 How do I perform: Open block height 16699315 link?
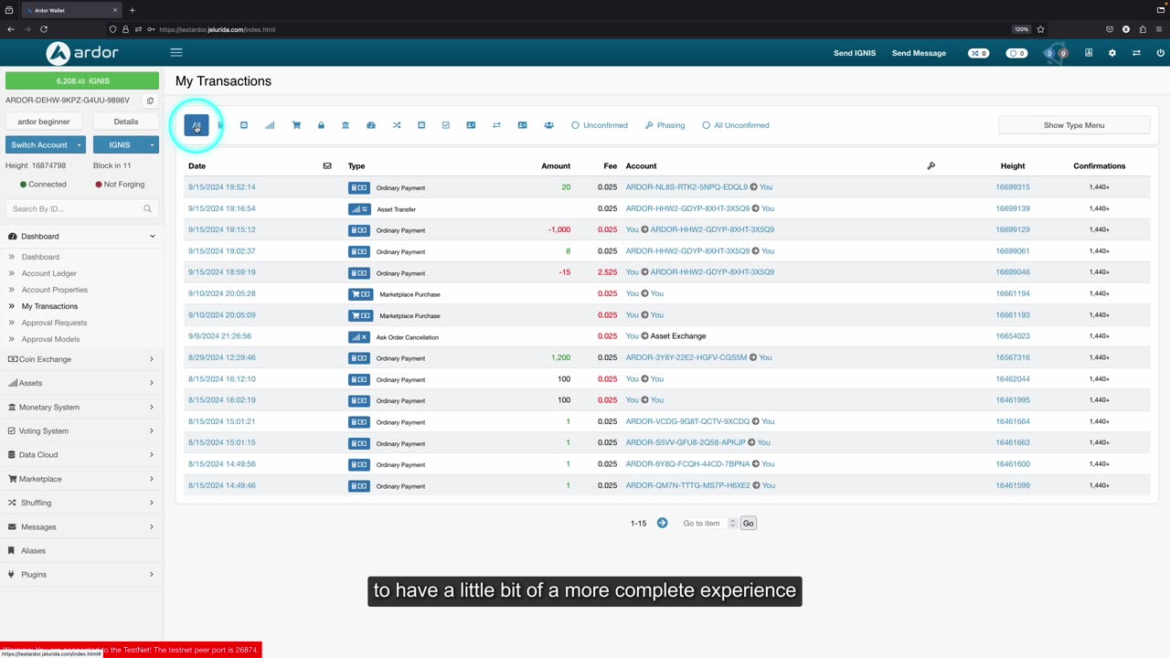point(1013,187)
